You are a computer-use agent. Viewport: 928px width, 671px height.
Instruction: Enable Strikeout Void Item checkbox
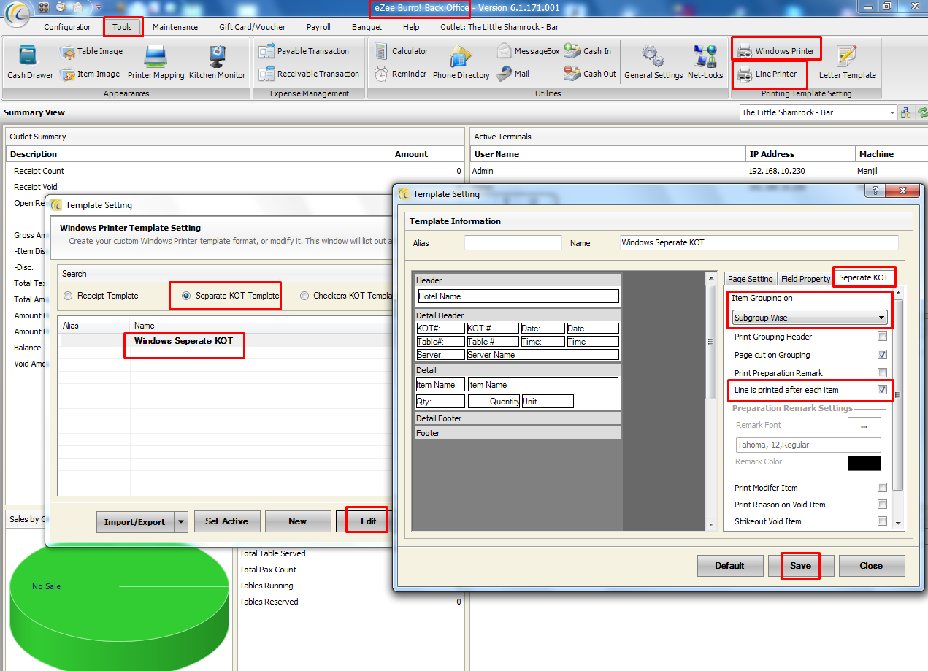(x=882, y=521)
